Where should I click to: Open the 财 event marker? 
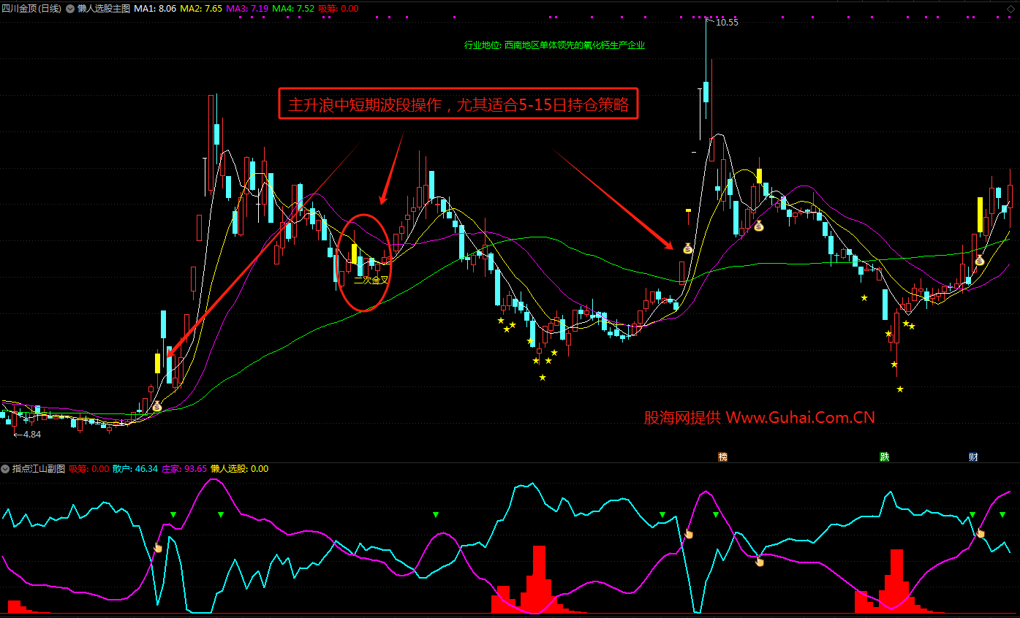[973, 457]
